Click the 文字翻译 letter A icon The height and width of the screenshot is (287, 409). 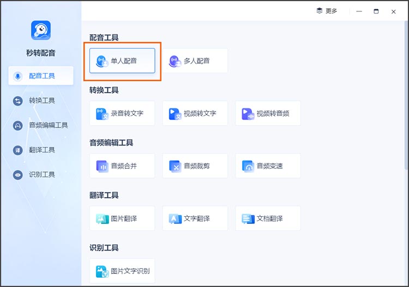click(175, 219)
